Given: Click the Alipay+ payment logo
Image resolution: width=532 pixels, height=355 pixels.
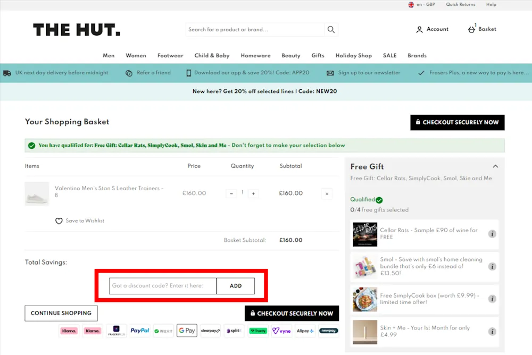Looking at the screenshot, I should [305, 331].
